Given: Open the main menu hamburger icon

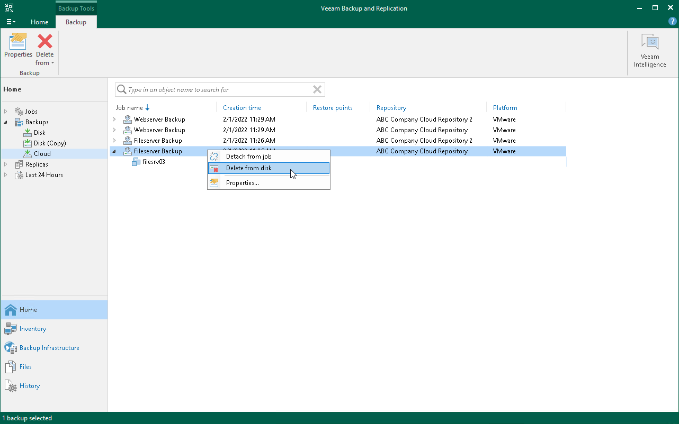Looking at the screenshot, I should pyautogui.click(x=10, y=21).
